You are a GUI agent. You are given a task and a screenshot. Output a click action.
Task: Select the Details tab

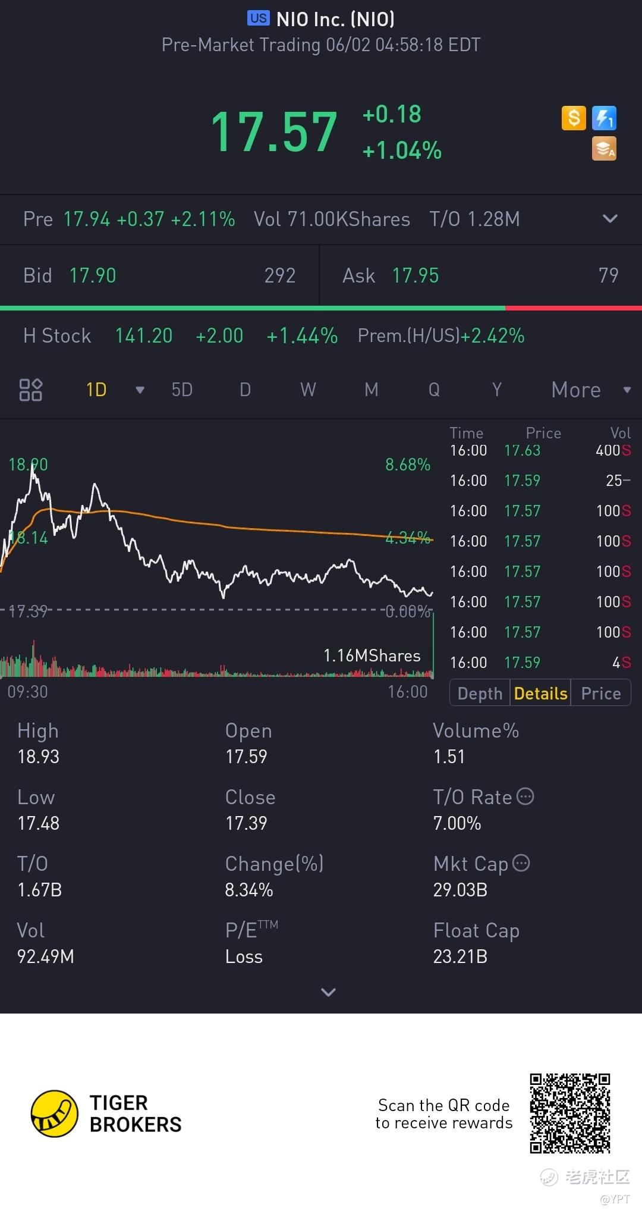tap(540, 693)
